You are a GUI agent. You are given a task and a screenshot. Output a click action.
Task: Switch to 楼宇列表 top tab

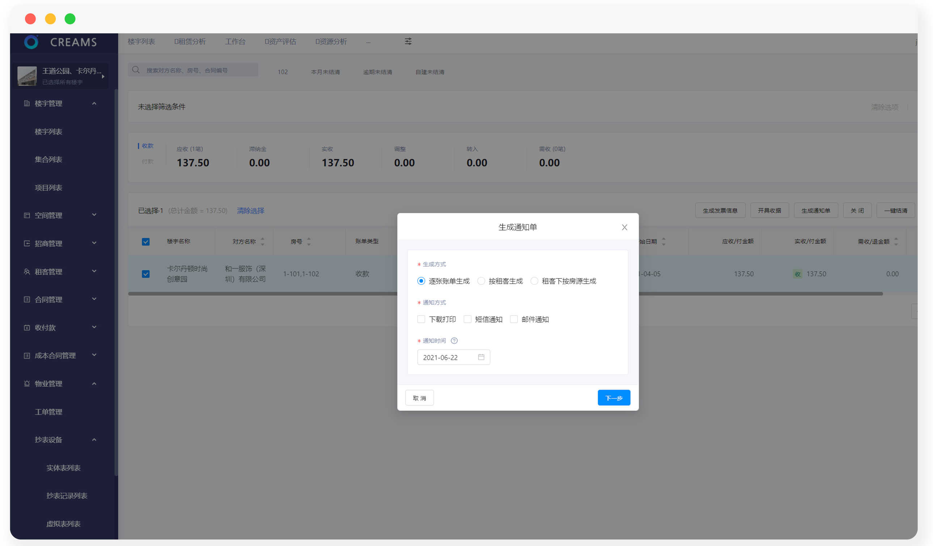pyautogui.click(x=141, y=42)
